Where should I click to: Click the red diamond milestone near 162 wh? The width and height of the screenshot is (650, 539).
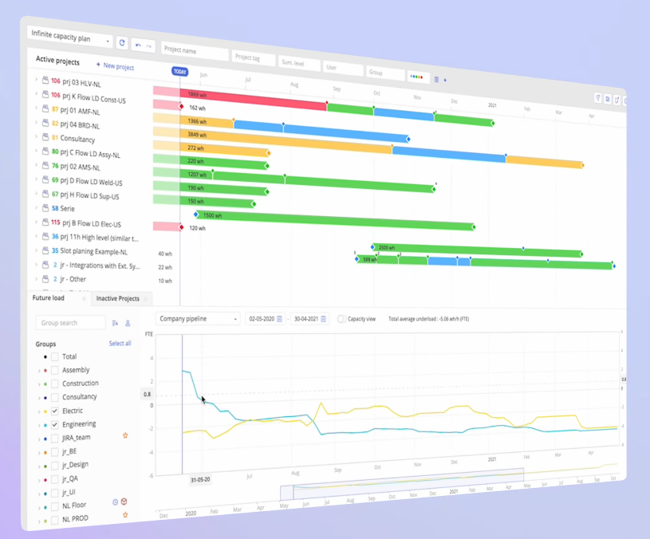pos(181,107)
